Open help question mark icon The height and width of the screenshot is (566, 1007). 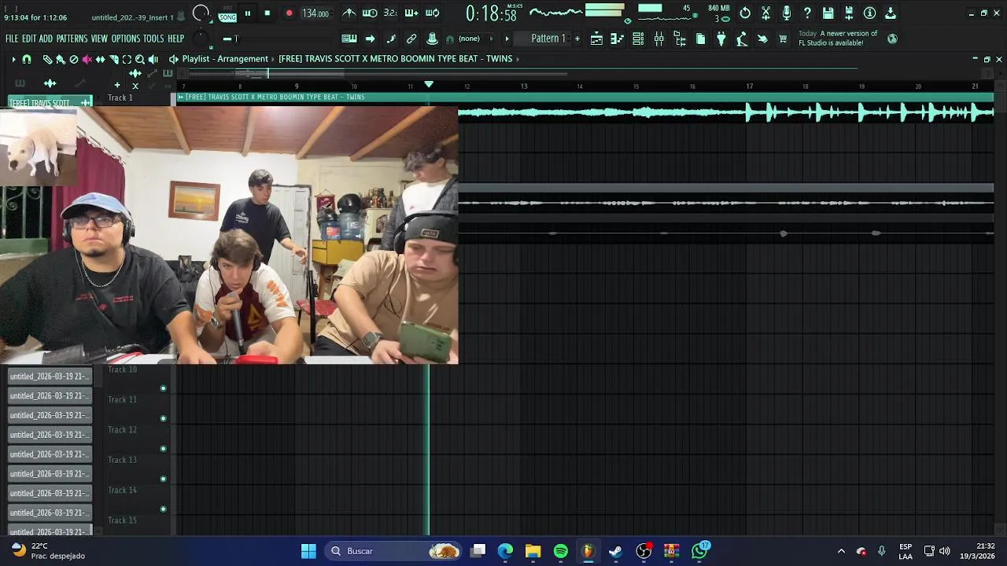[x=807, y=13]
